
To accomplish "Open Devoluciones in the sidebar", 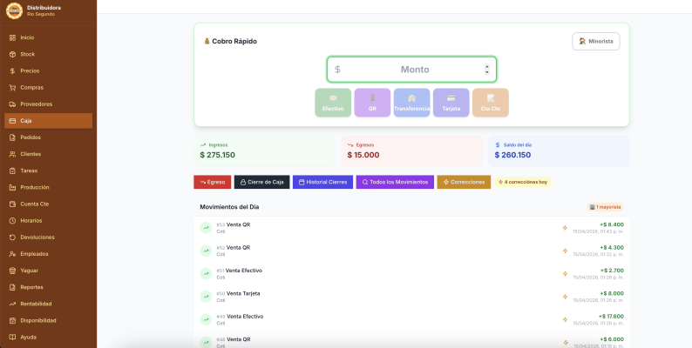I will click(37, 237).
